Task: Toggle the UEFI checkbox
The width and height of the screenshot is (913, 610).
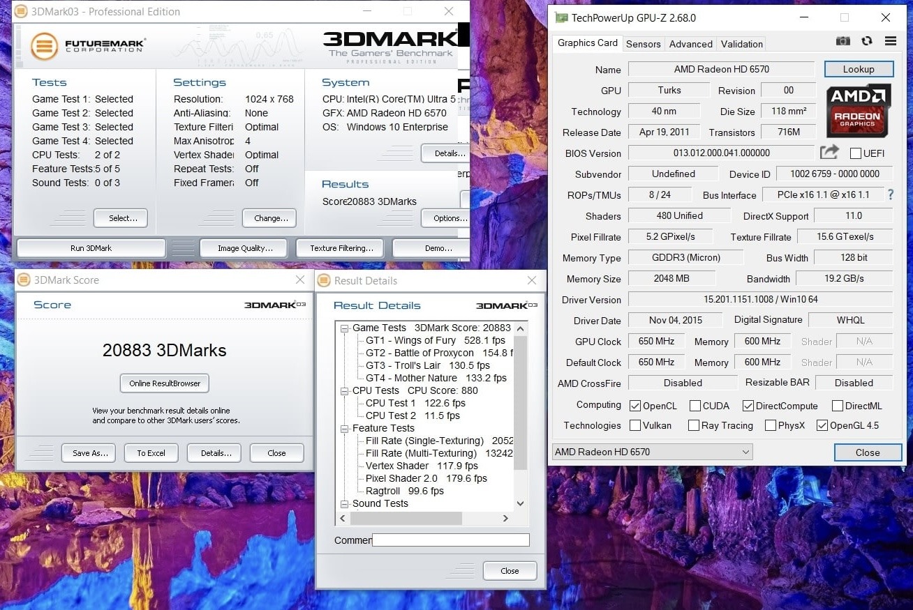Action: (855, 153)
